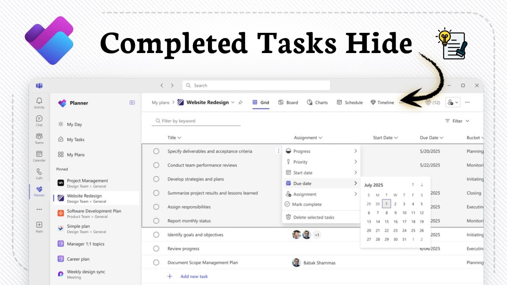The width and height of the screenshot is (507, 285).
Task: Open Assignment submenu in context menu
Action: (321, 194)
